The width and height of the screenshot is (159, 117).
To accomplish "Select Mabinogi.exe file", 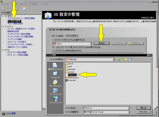I will click(72, 77).
